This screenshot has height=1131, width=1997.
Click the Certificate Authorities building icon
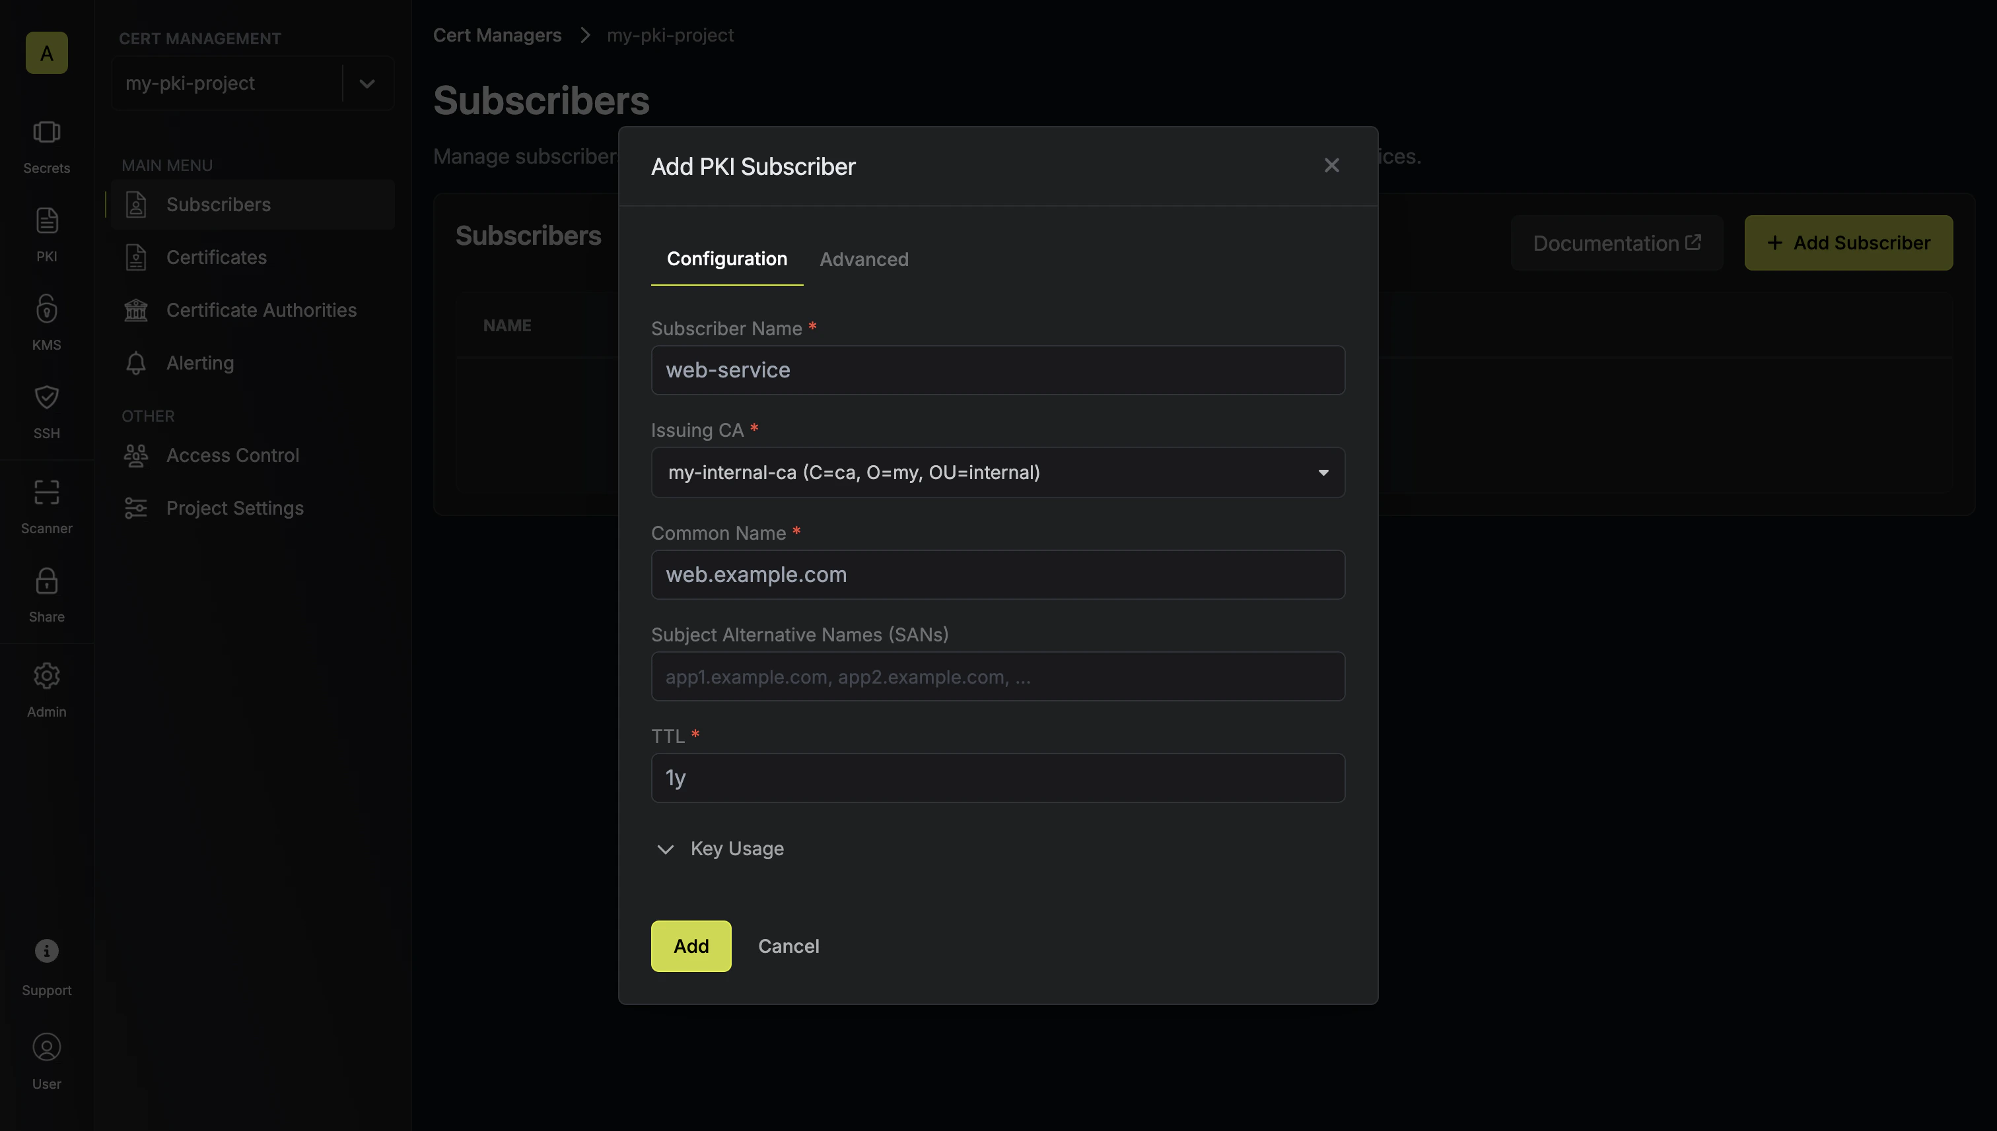point(136,310)
